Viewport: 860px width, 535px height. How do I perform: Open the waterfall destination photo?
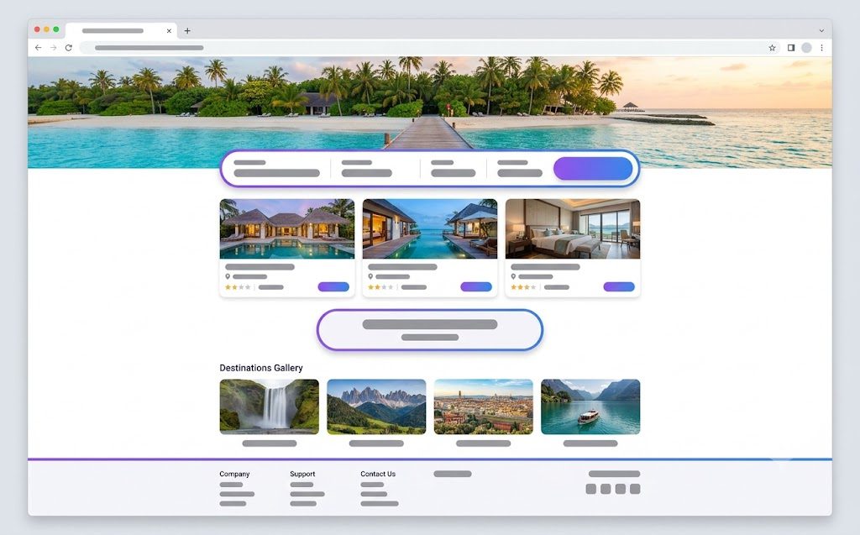point(270,406)
